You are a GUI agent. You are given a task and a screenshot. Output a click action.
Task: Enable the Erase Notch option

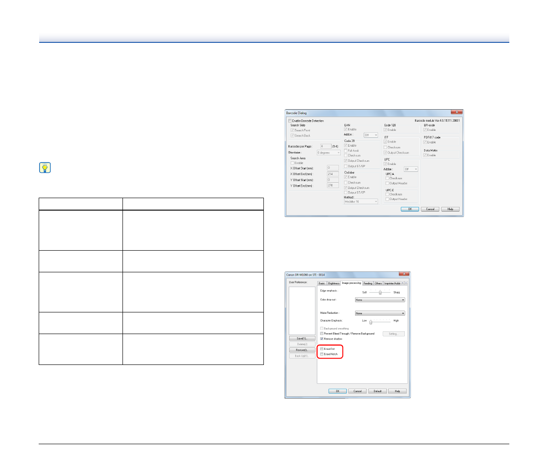pyautogui.click(x=322, y=354)
